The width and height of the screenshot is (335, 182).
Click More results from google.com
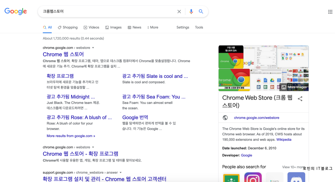point(71,136)
